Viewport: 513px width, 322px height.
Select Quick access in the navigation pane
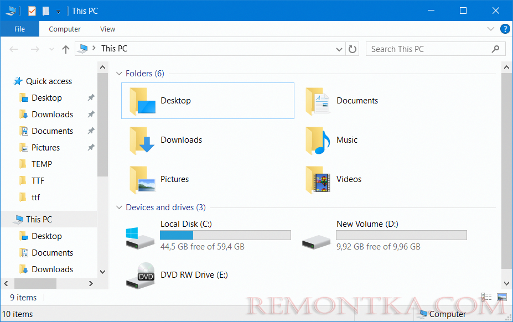point(49,81)
